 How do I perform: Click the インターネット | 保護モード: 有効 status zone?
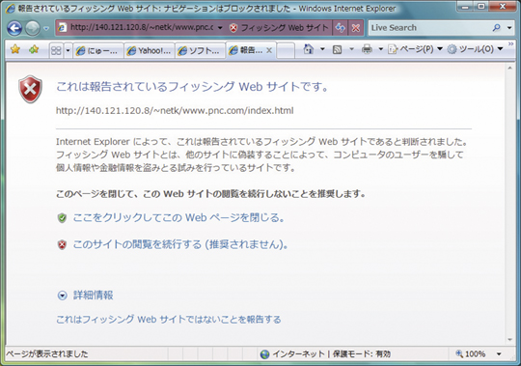326,354
